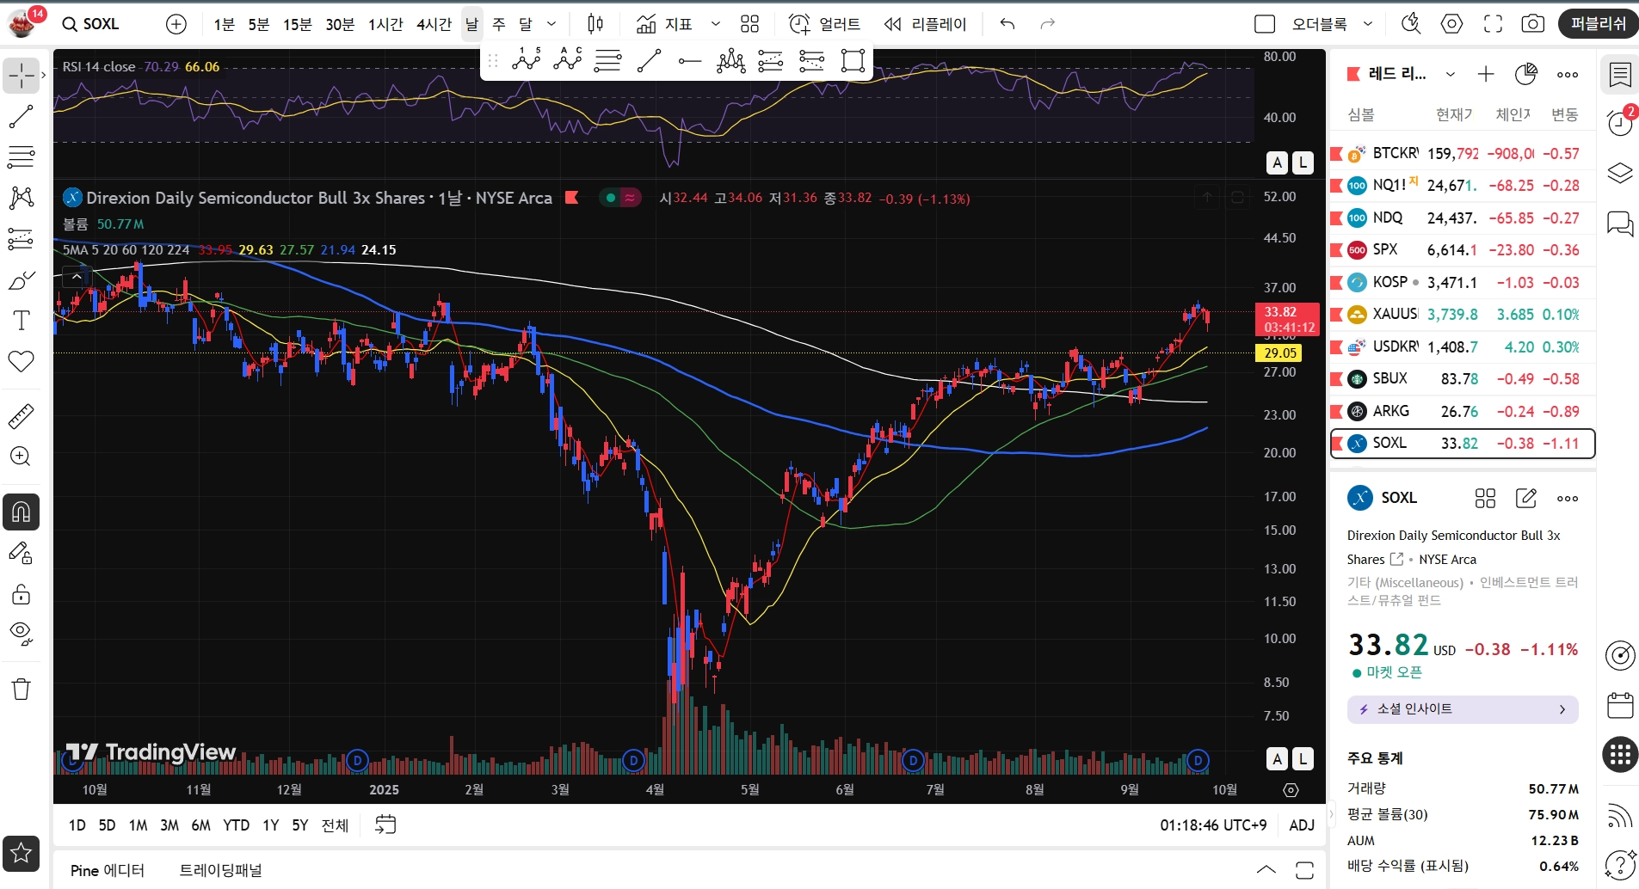This screenshot has width=1639, height=889.
Task: Toggle lock all drawing tools
Action: point(22,594)
